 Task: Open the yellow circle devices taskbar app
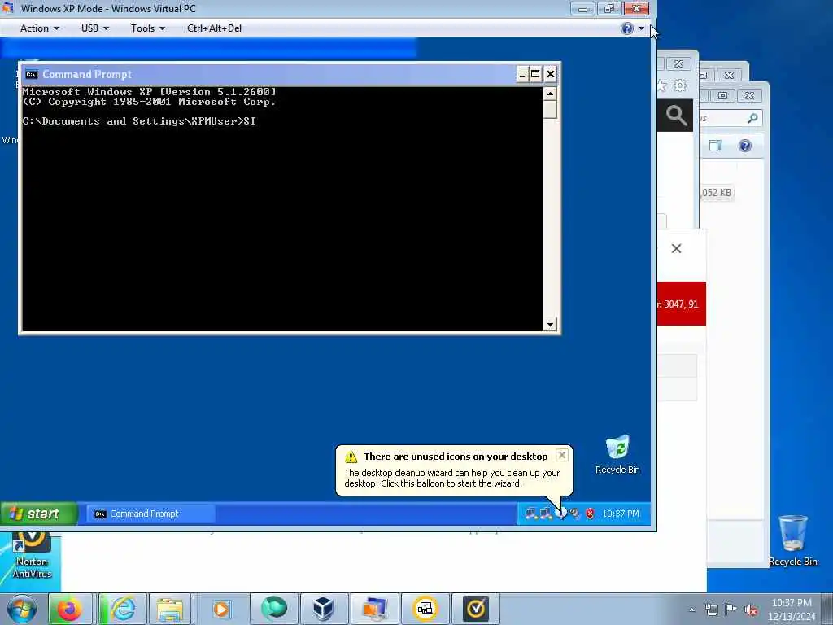pos(425,609)
